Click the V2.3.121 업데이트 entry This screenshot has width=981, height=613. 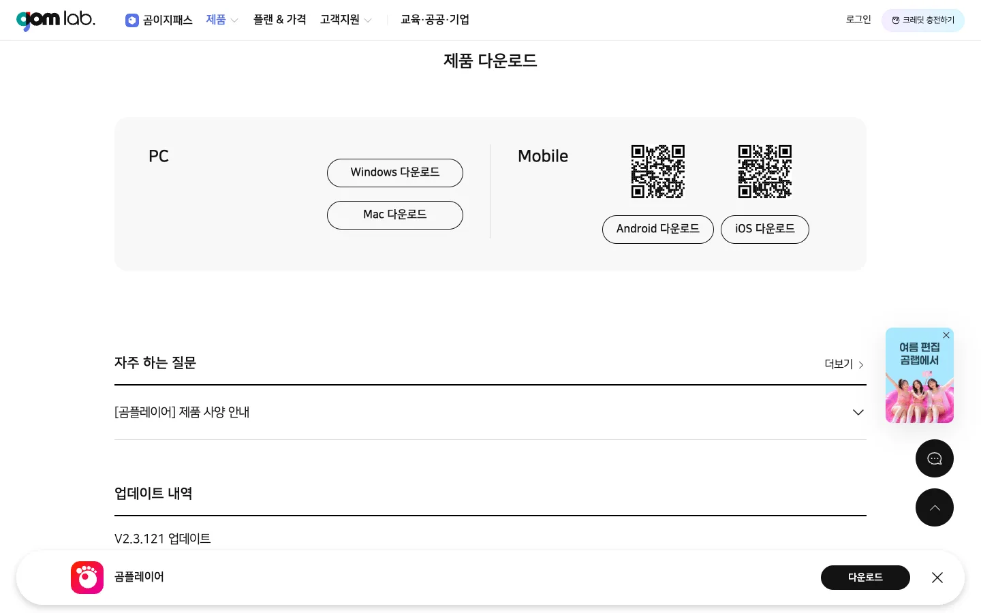pos(163,539)
